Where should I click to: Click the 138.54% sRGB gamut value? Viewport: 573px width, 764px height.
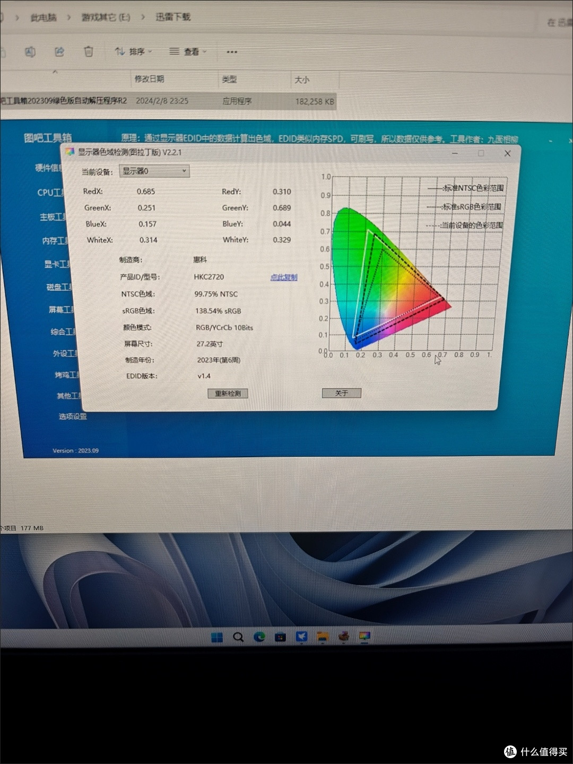(218, 311)
